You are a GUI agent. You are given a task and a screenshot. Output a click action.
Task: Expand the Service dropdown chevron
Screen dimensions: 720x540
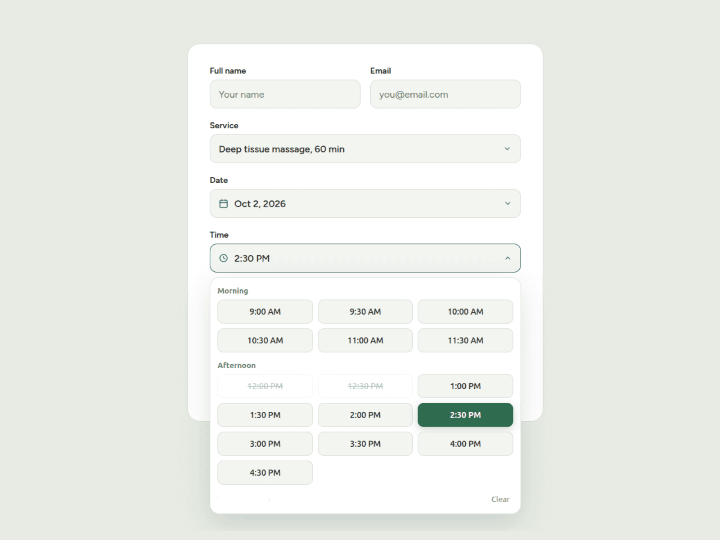click(507, 149)
